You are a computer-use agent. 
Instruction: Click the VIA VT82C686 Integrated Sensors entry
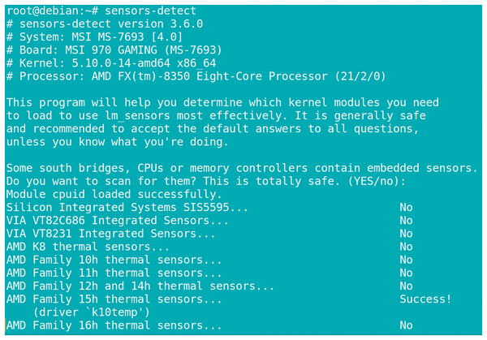(118, 221)
